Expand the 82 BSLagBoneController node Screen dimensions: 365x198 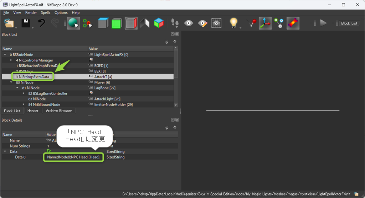tap(23, 93)
